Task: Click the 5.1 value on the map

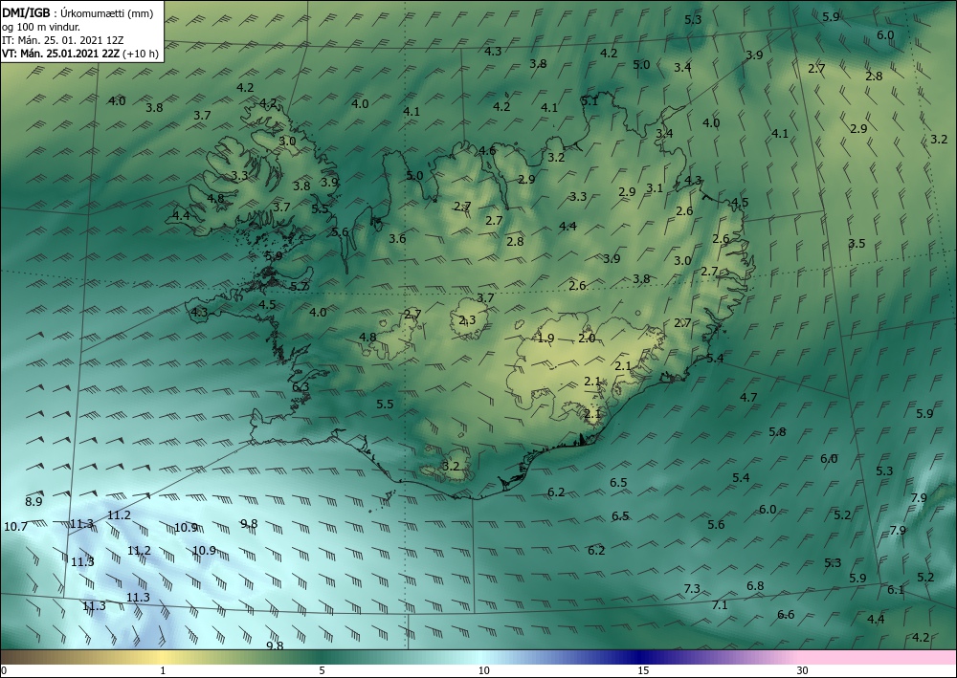Action: [x=590, y=101]
